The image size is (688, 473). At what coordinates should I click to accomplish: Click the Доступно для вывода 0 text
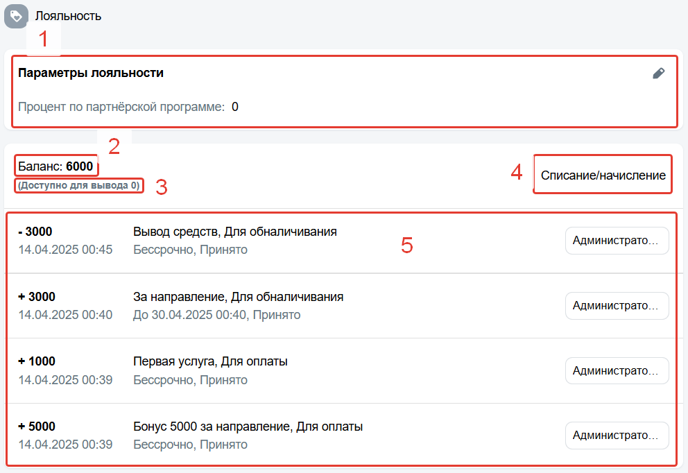point(79,185)
